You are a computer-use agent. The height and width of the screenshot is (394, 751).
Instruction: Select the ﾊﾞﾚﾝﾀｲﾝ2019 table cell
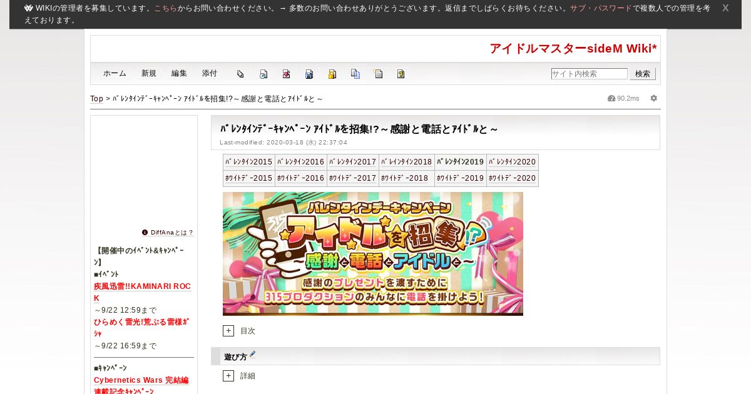[461, 162]
